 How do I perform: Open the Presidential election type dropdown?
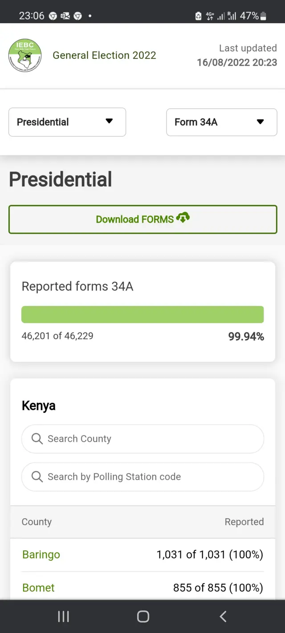[x=67, y=122]
